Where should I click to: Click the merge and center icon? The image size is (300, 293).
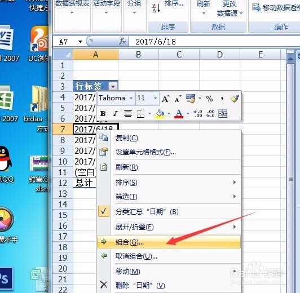[x=223, y=114]
